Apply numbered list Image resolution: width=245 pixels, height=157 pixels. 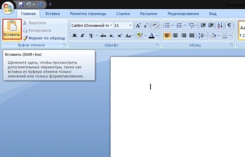tap(179, 26)
